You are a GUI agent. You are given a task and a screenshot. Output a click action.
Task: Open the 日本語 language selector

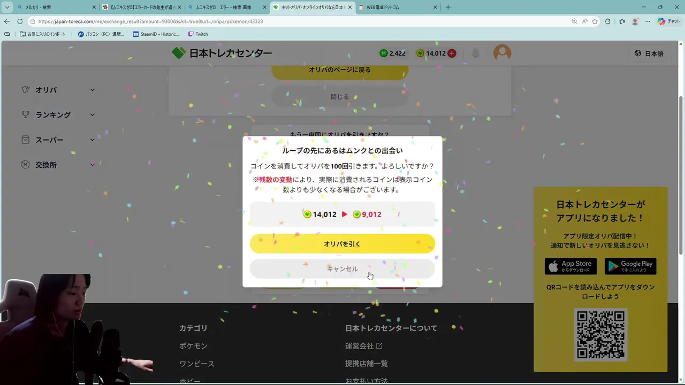[649, 53]
